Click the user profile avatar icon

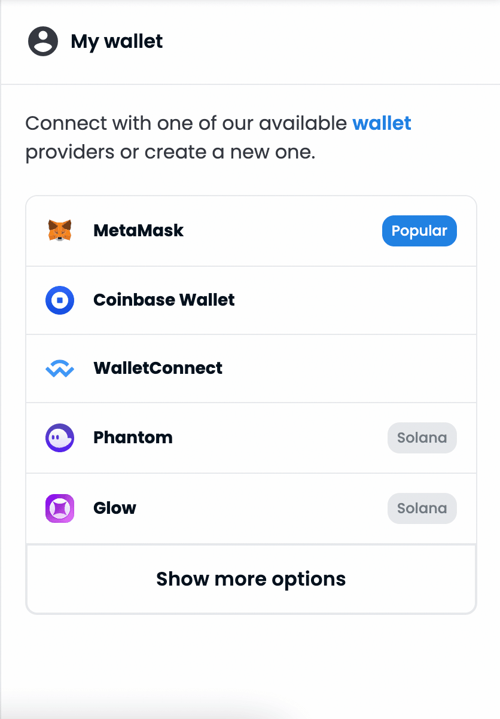tap(42, 41)
